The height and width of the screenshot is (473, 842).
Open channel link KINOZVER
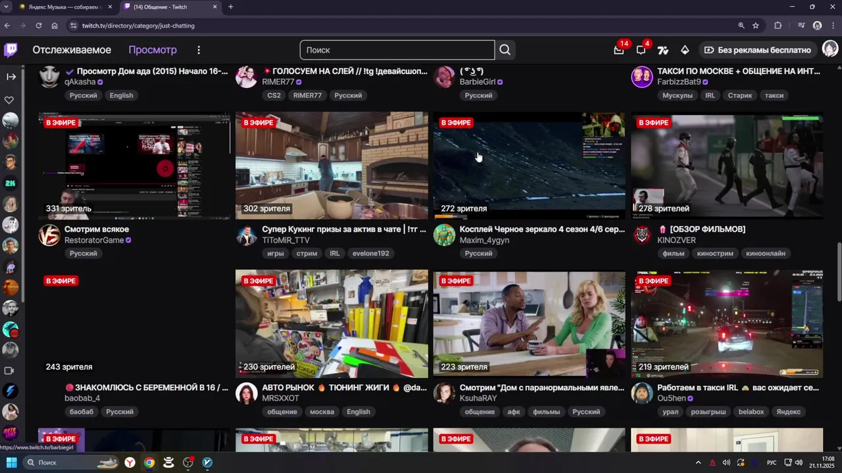pyautogui.click(x=676, y=240)
